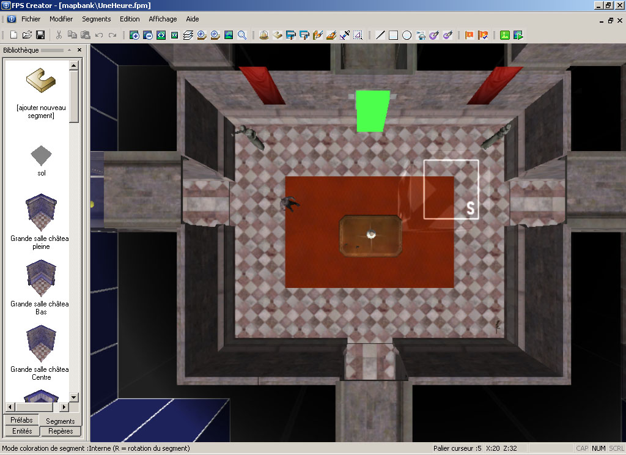Image resolution: width=626 pixels, height=455 pixels.
Task: Switch to the Segments library tab
Action: 61,421
